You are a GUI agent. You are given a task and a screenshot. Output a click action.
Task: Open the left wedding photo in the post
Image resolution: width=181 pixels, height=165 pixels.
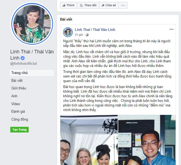tap(89, 140)
